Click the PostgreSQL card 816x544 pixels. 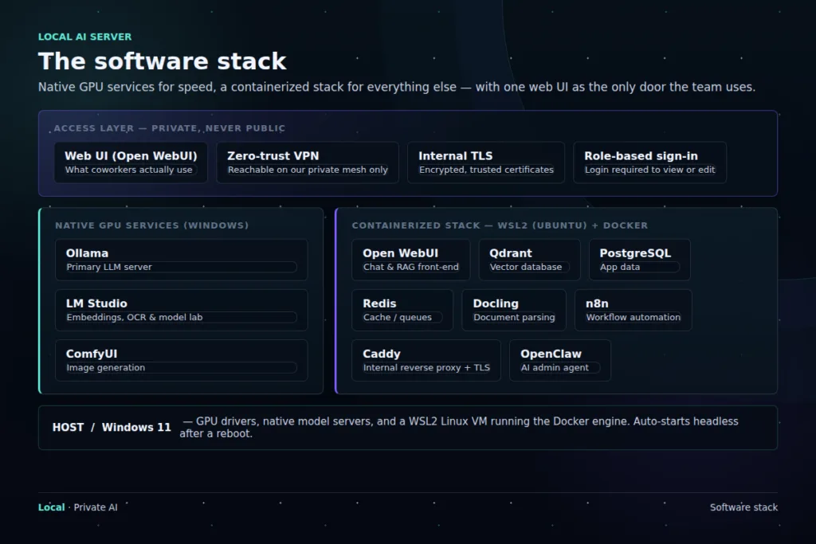click(640, 260)
